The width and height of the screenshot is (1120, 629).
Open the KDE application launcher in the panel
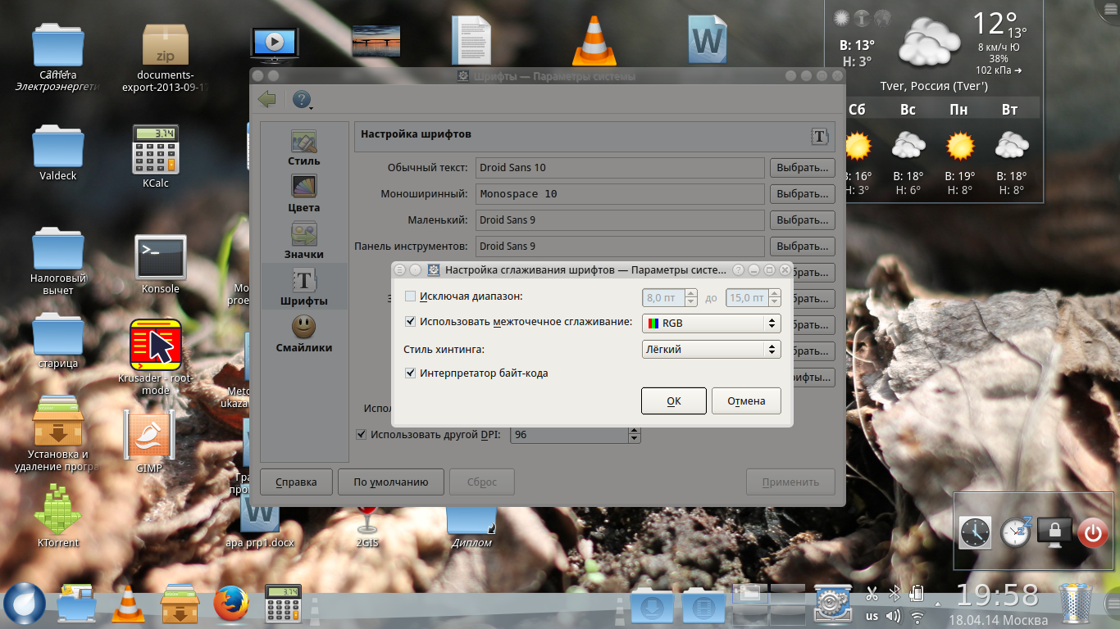(25, 604)
